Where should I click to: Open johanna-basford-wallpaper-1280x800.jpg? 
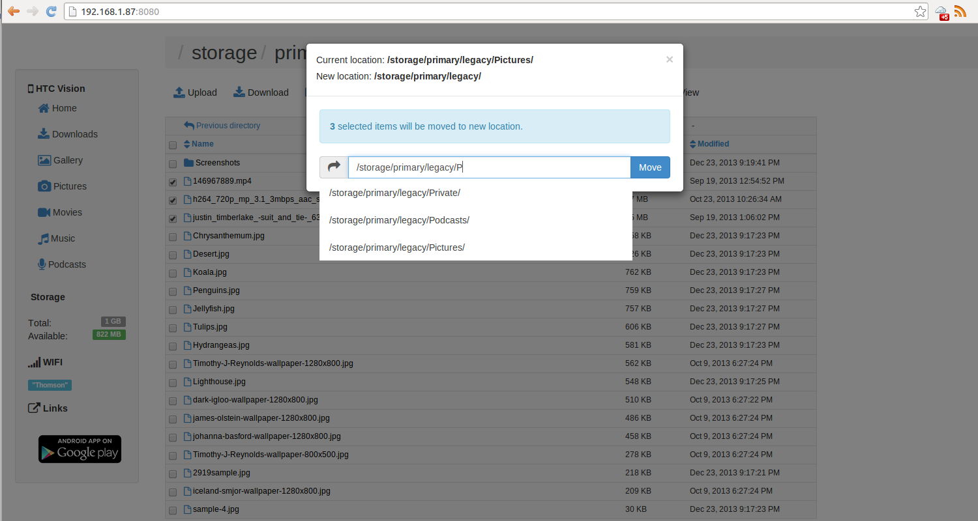coord(267,436)
